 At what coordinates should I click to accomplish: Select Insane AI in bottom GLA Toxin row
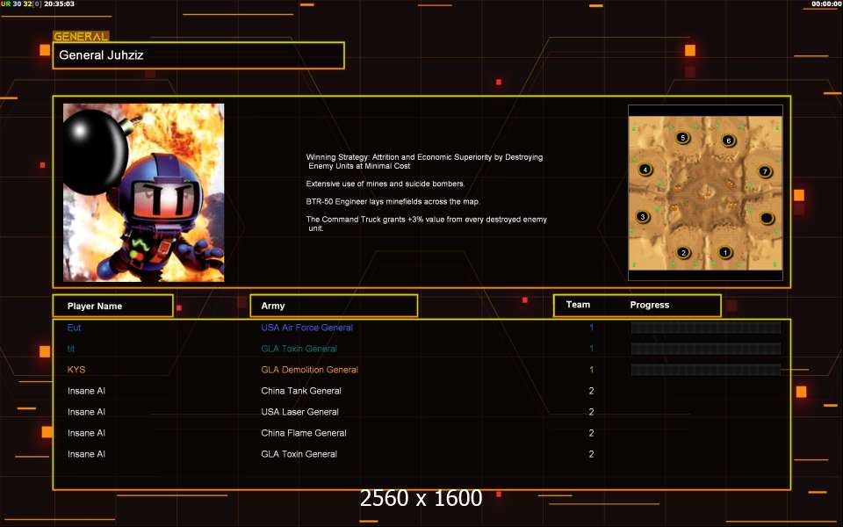(x=87, y=454)
